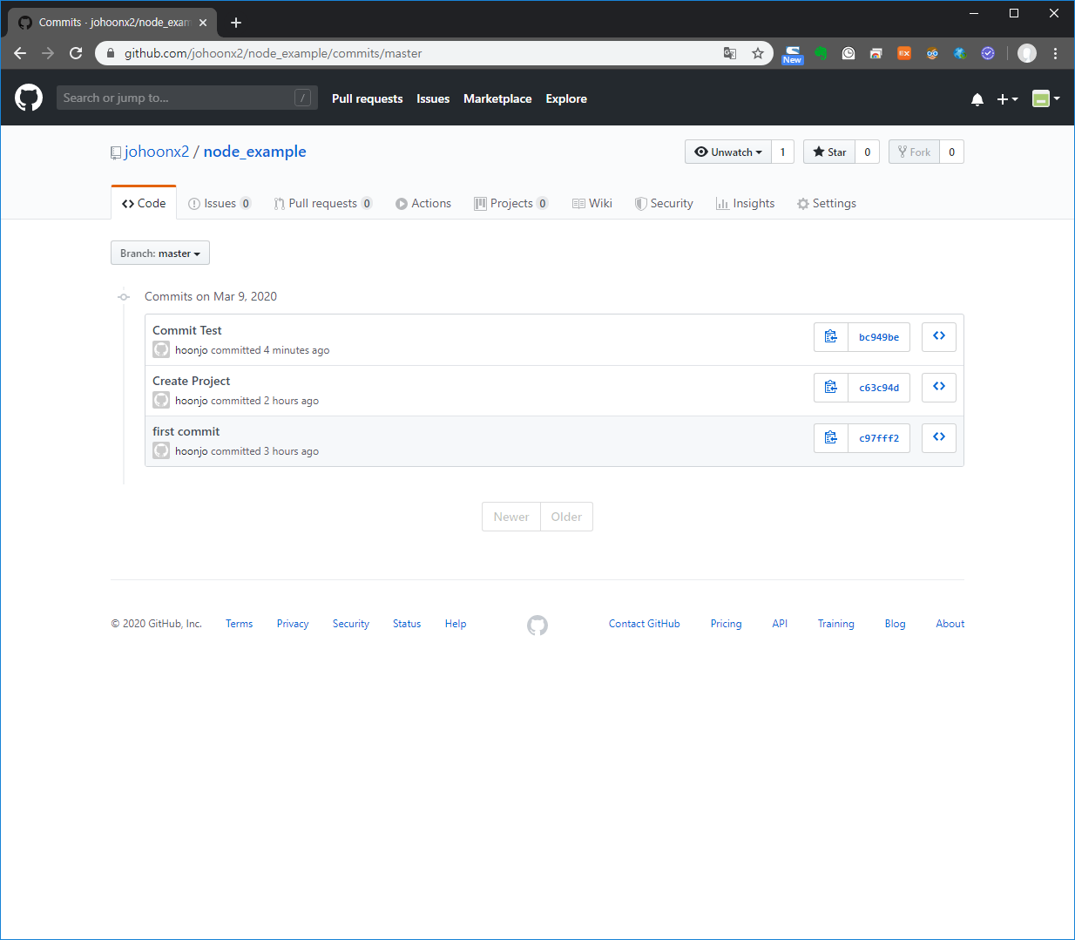Open the Branch: master dropdown
This screenshot has height=940, width=1075.
point(160,253)
